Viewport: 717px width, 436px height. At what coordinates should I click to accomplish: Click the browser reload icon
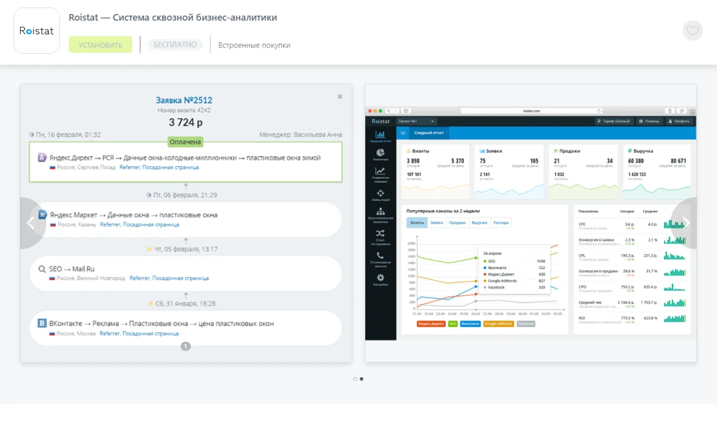599,111
